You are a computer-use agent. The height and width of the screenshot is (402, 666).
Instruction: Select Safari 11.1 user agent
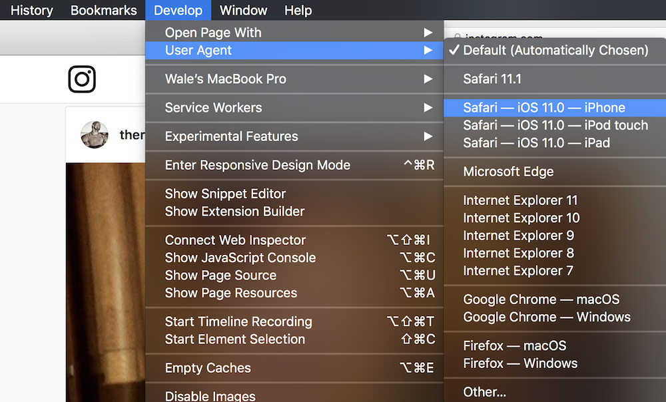[x=555, y=79]
